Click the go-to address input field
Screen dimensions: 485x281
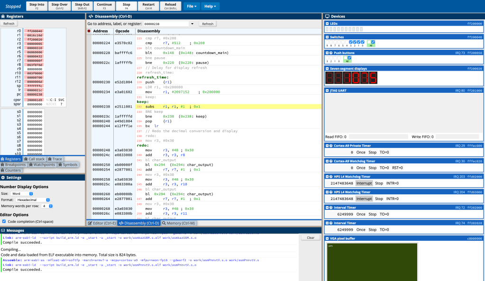coord(165,24)
